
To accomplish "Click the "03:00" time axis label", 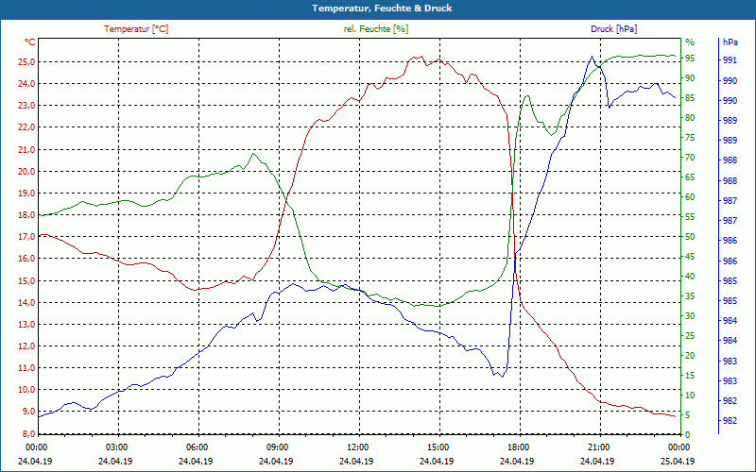I will click(115, 447).
